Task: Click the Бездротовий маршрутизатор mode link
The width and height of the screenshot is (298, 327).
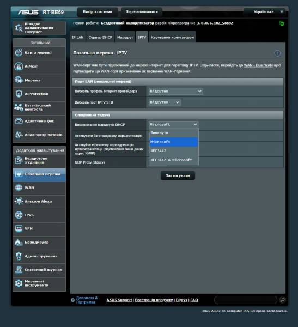Action: pyautogui.click(x=127, y=23)
